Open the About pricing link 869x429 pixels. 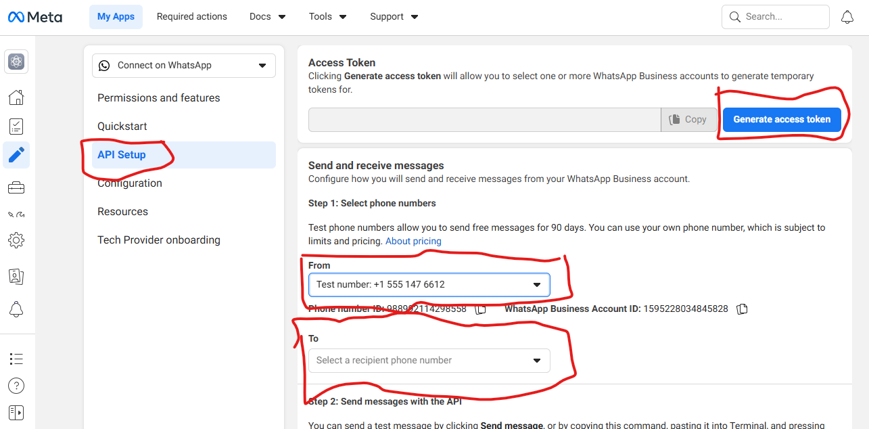(413, 241)
